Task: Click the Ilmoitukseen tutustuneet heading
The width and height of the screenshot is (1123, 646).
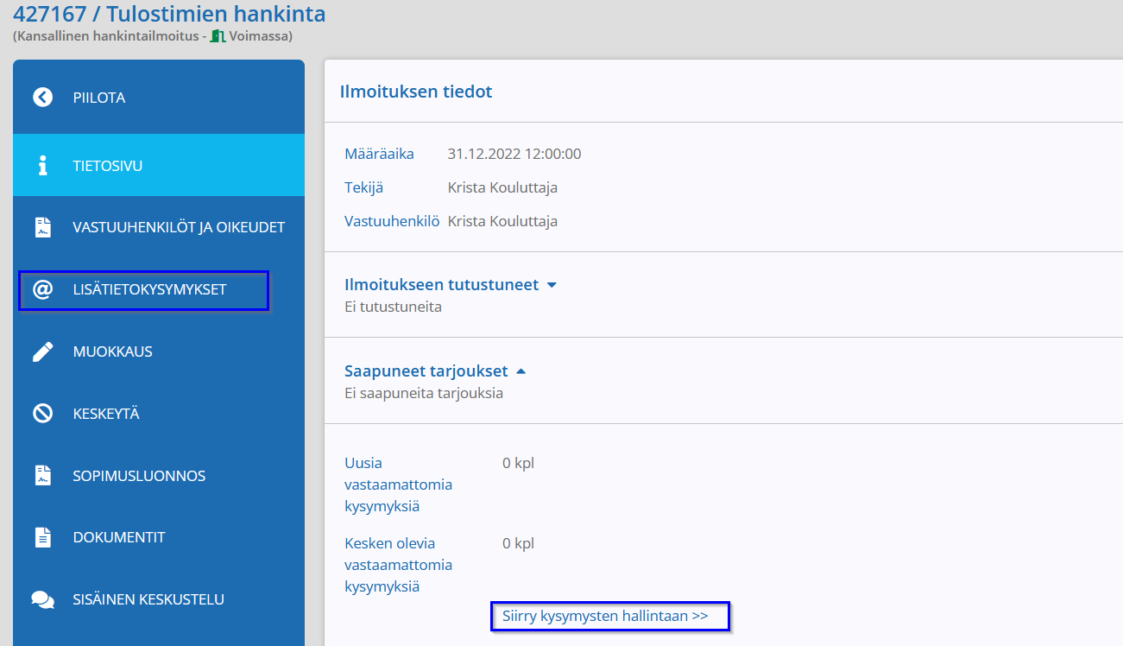Action: pyautogui.click(x=441, y=284)
